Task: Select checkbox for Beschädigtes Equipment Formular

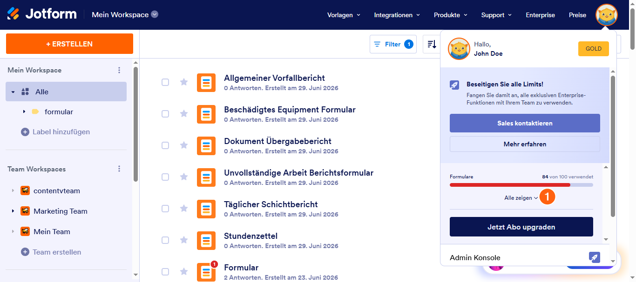Action: [x=165, y=114]
